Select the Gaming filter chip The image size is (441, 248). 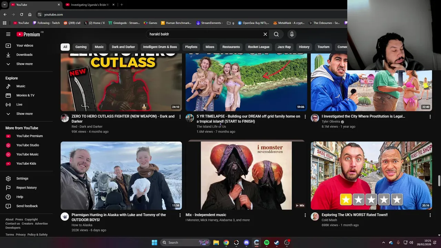(x=81, y=47)
